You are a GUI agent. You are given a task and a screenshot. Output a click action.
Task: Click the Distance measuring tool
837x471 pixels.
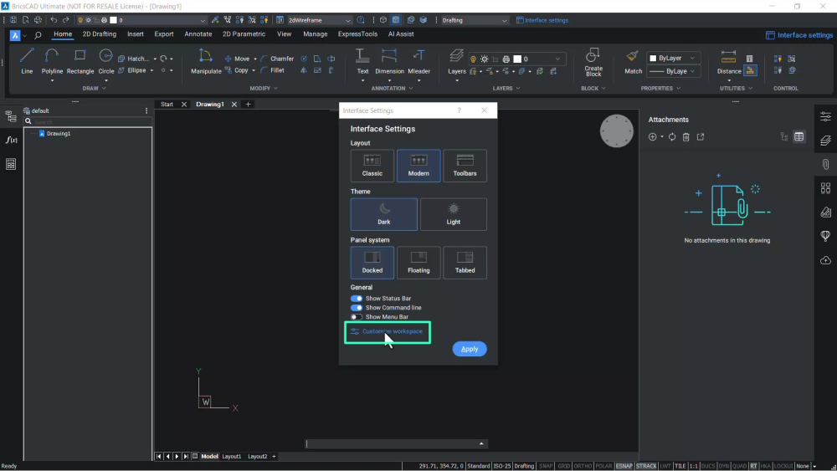click(729, 61)
